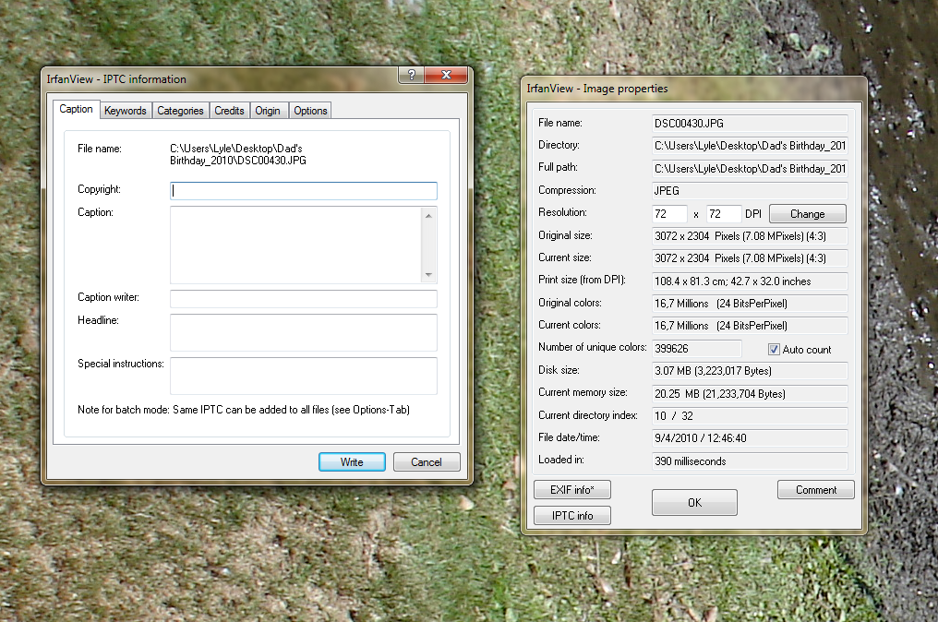
Task: Focus the Caption text area
Action: pos(296,245)
